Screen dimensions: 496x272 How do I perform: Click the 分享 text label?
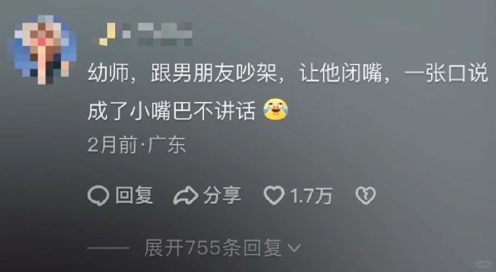[223, 195]
